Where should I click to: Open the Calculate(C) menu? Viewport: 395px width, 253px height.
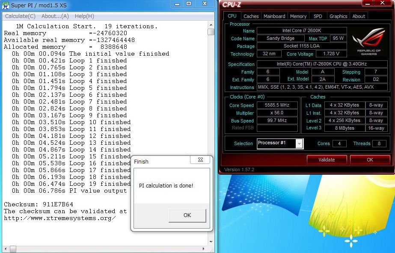click(20, 16)
